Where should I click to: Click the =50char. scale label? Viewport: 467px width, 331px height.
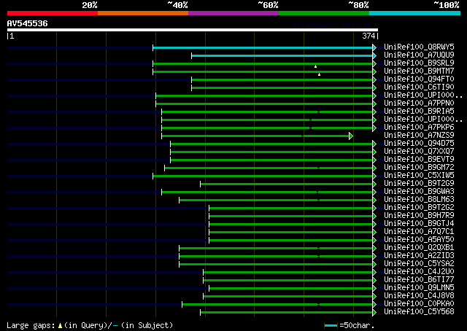357,325
